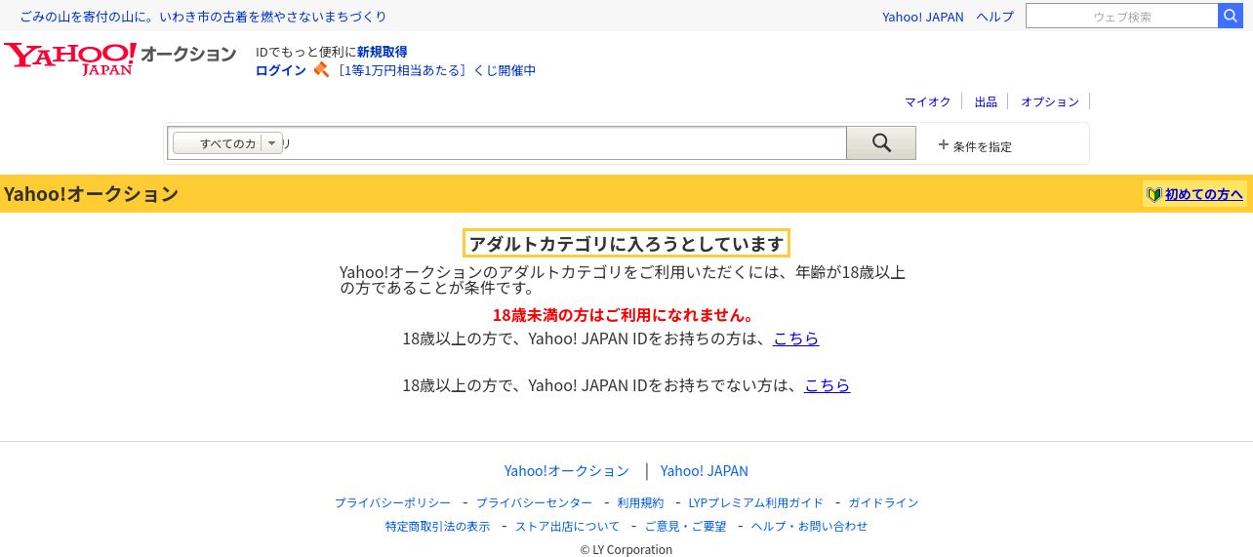Open the 出品 menu item
This screenshot has height=557, width=1253.
[x=986, y=101]
